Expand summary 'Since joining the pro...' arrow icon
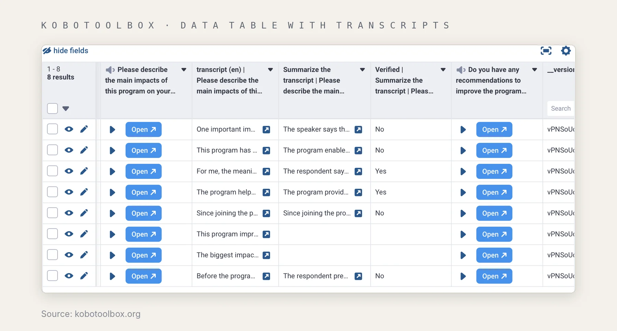 coord(359,213)
